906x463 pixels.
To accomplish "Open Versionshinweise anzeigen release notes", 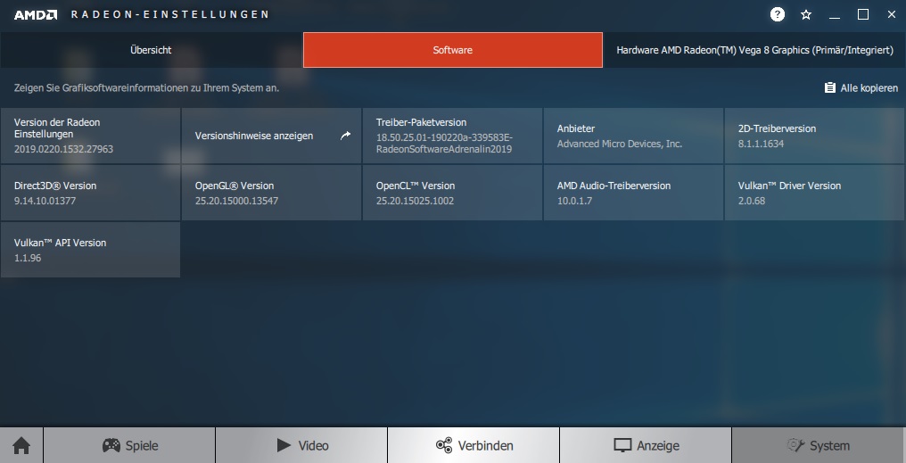I will pyautogui.click(x=272, y=136).
